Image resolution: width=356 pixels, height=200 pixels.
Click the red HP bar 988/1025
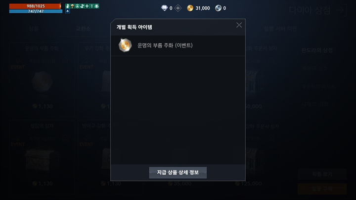(36, 6)
